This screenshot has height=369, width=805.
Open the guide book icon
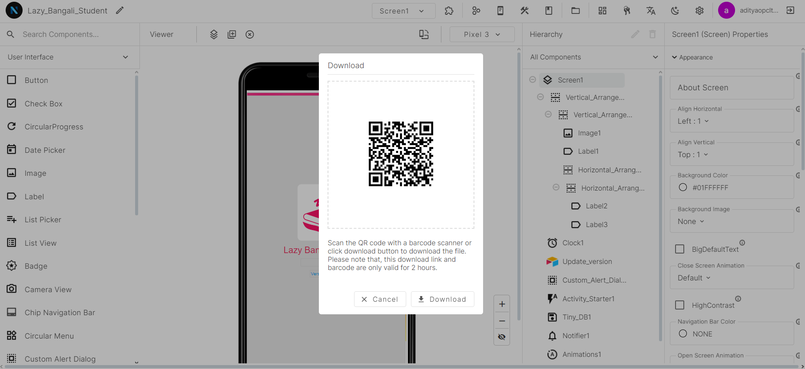pyautogui.click(x=549, y=11)
